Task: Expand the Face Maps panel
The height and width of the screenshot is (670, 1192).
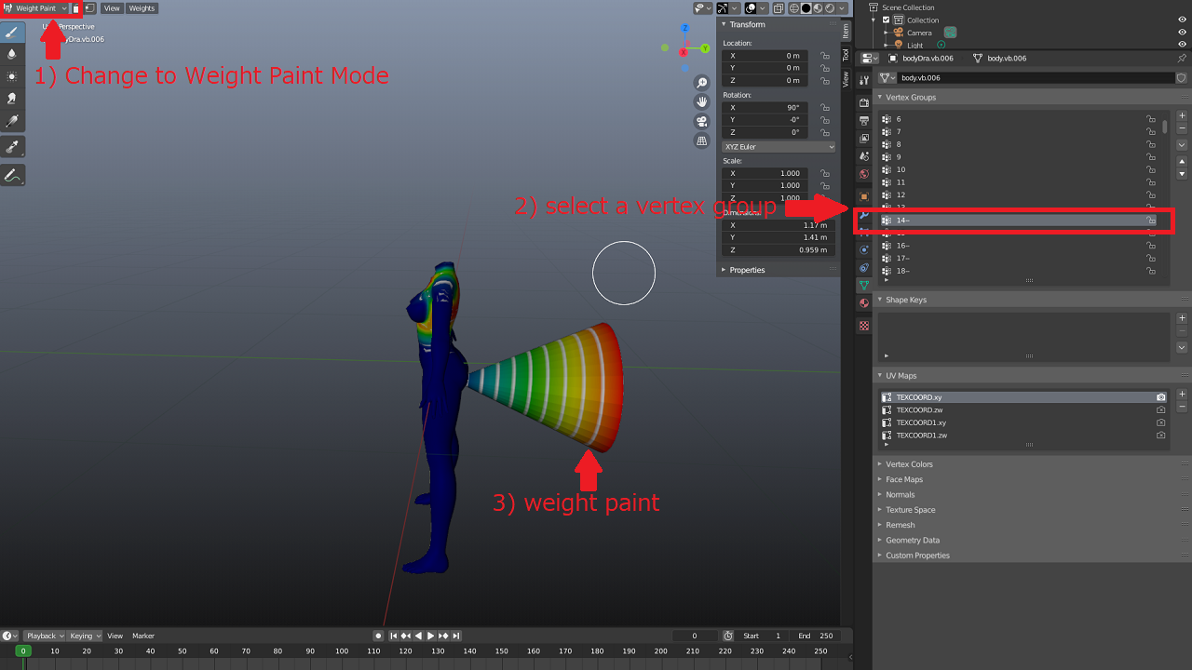Action: pyautogui.click(x=904, y=479)
